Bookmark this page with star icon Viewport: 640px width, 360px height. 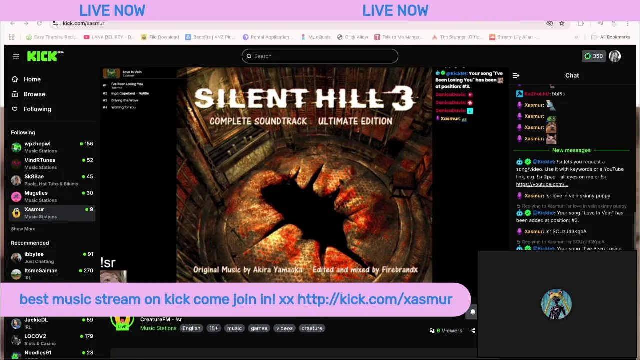pyautogui.click(x=562, y=23)
